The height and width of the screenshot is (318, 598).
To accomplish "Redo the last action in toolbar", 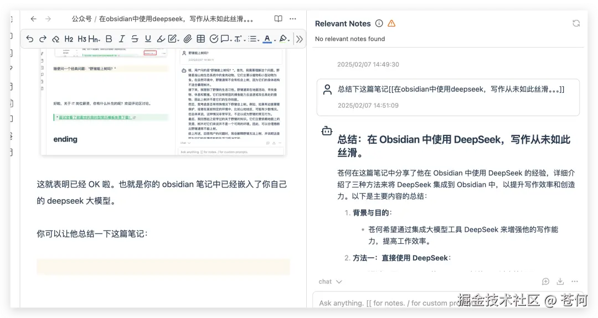I will (x=43, y=39).
